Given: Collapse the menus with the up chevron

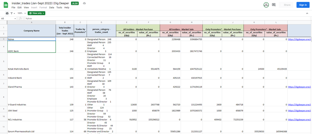Looking at the screenshot, I should (307, 13).
